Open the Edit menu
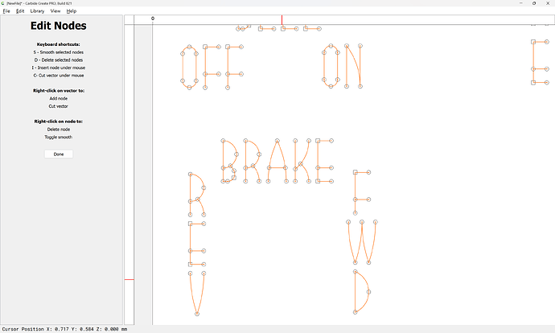The image size is (555, 333). coord(20,11)
